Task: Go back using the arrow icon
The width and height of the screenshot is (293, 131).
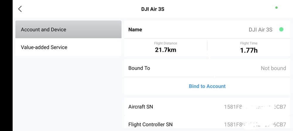Action: tap(20, 9)
